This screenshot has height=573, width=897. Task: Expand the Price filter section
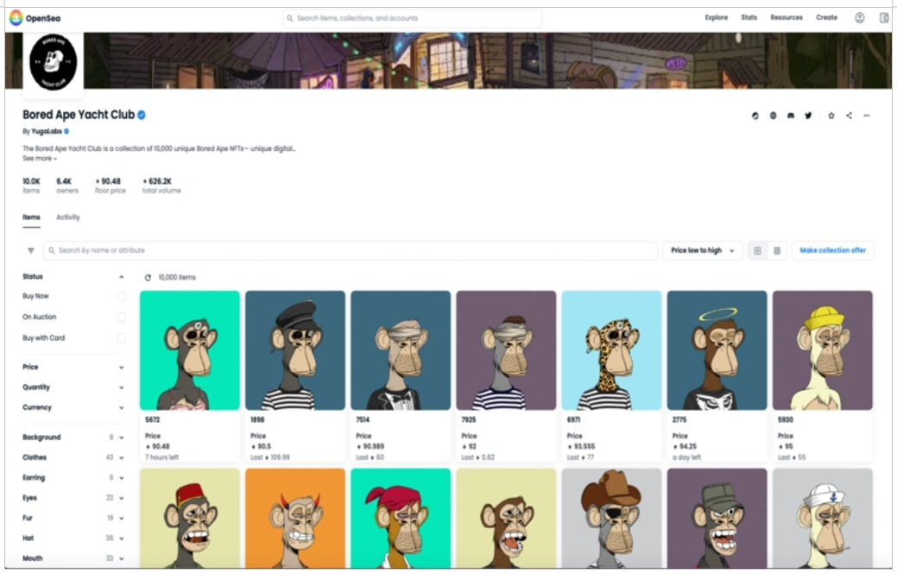click(73, 367)
